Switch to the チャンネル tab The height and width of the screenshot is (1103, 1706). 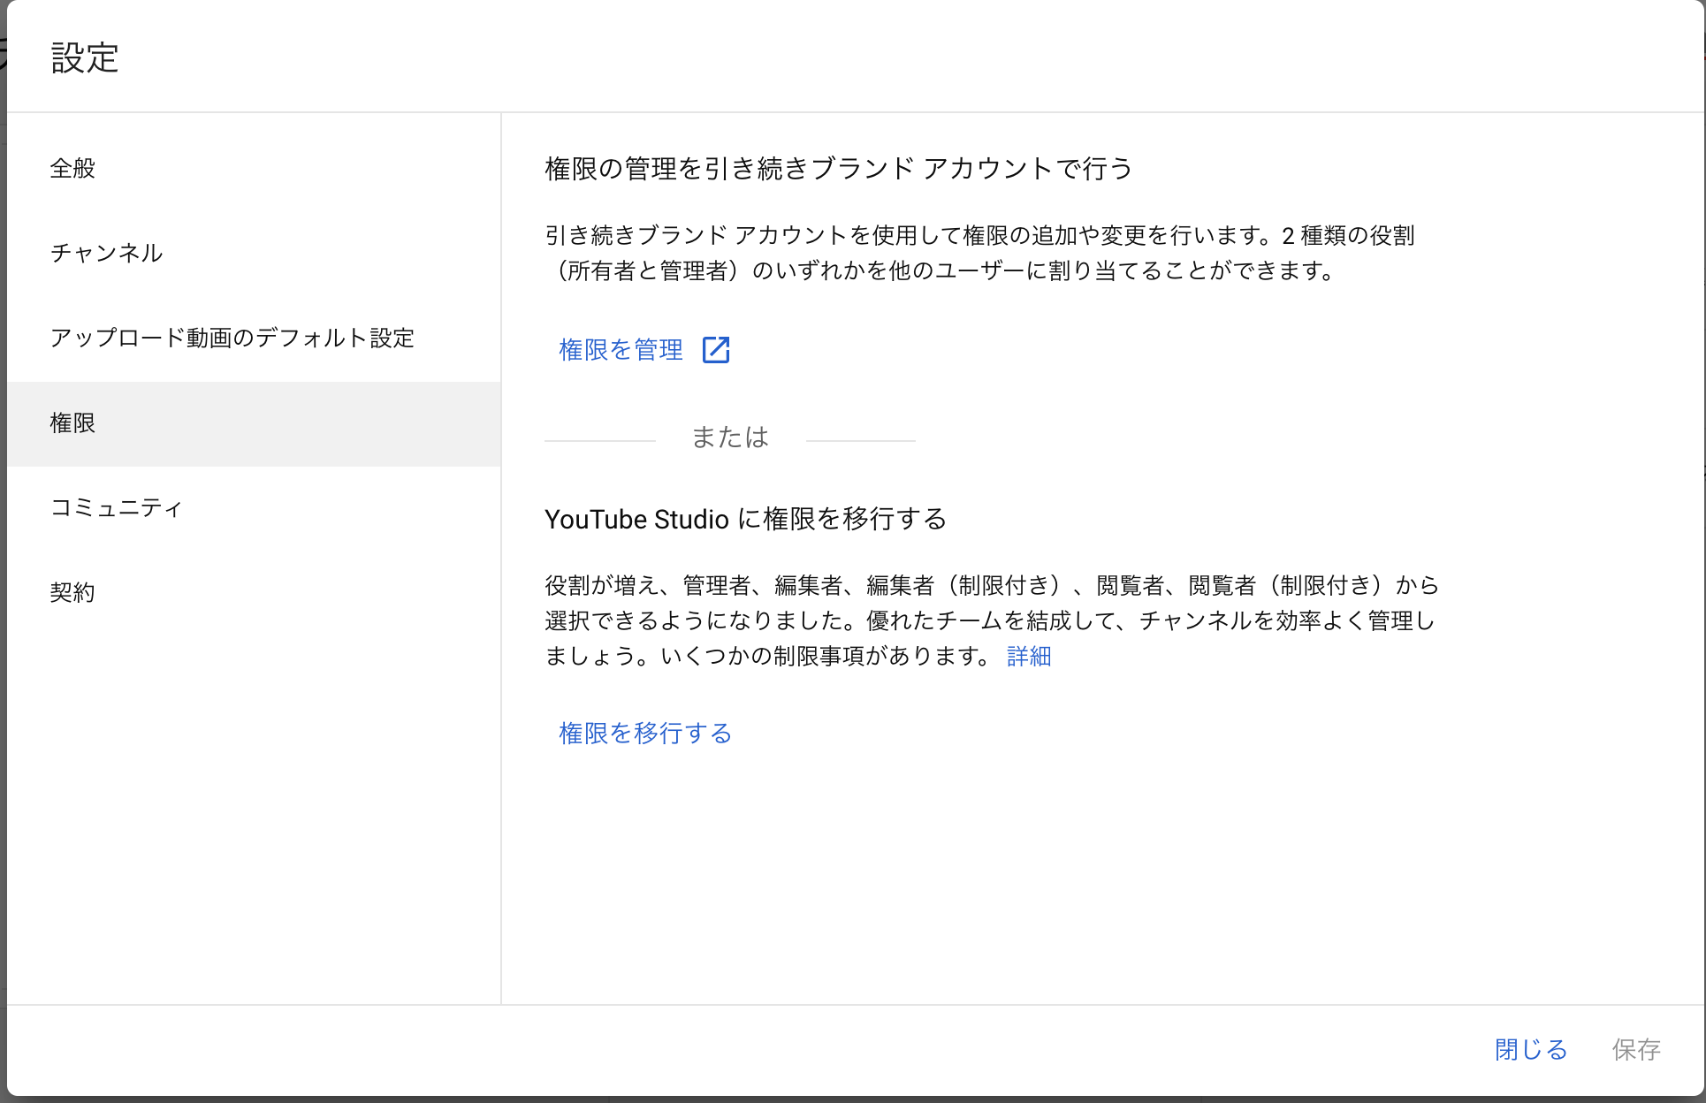(254, 253)
